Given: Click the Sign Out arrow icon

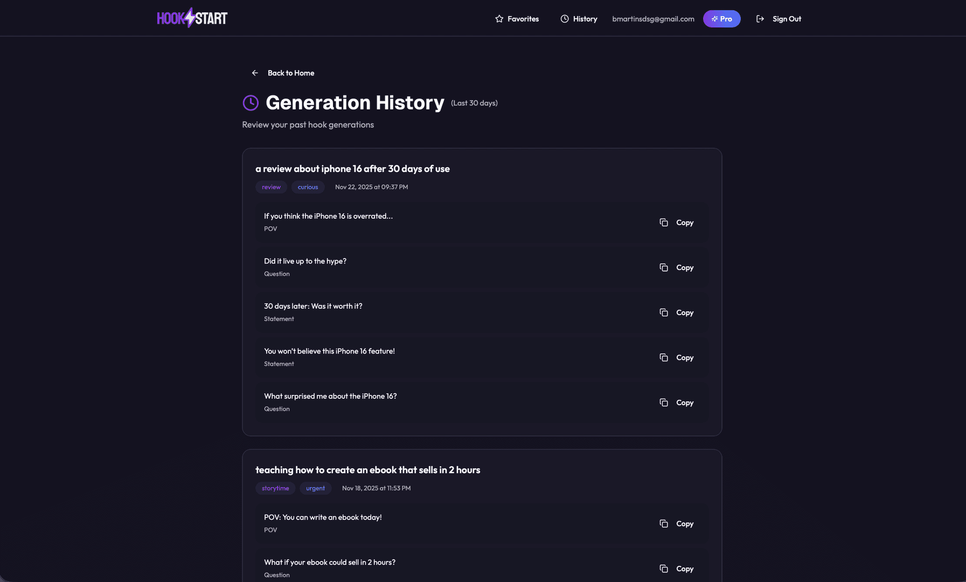Looking at the screenshot, I should [760, 19].
